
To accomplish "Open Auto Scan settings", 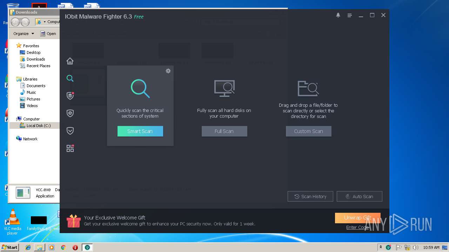I will pos(360,196).
